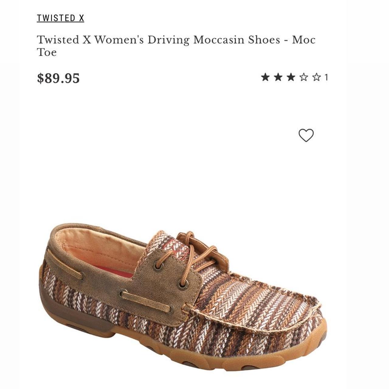Image resolution: width=389 pixels, height=389 pixels.
Task: Open the moccasin shoe product image
Action: (x=183, y=297)
